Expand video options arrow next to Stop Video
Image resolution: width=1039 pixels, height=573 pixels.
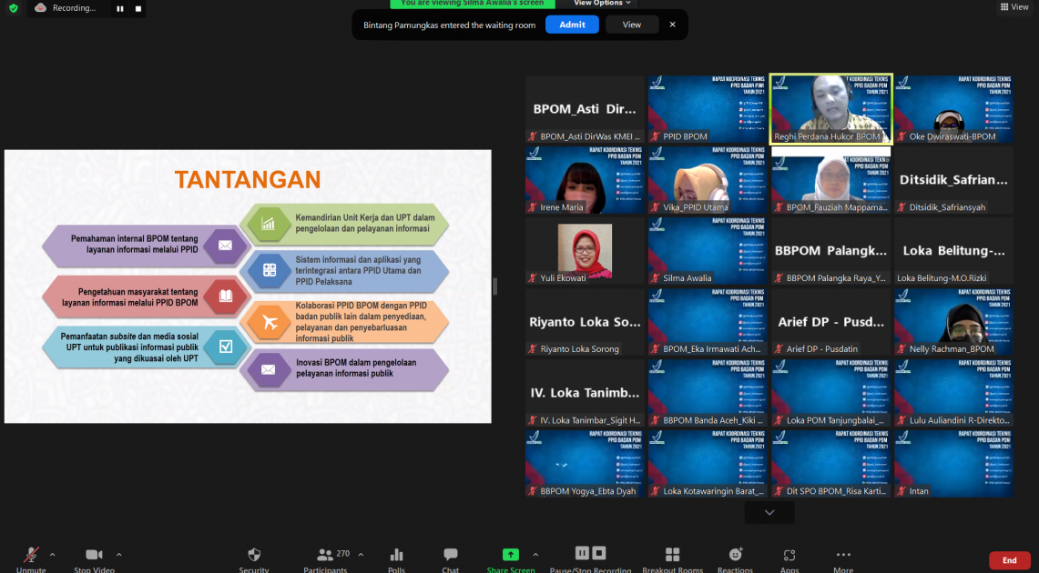click(x=118, y=554)
